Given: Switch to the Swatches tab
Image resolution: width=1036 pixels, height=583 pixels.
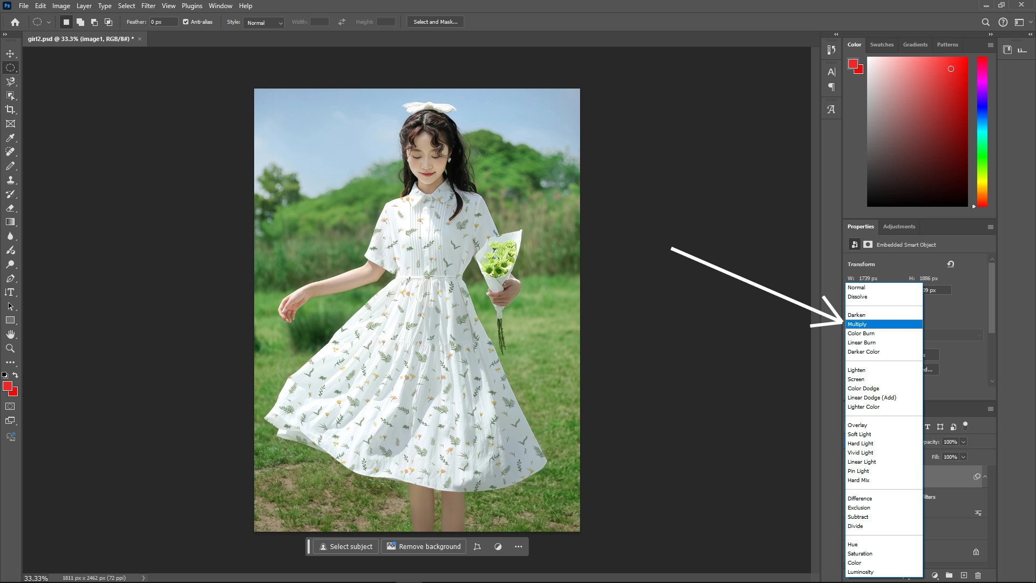Looking at the screenshot, I should coord(882,44).
